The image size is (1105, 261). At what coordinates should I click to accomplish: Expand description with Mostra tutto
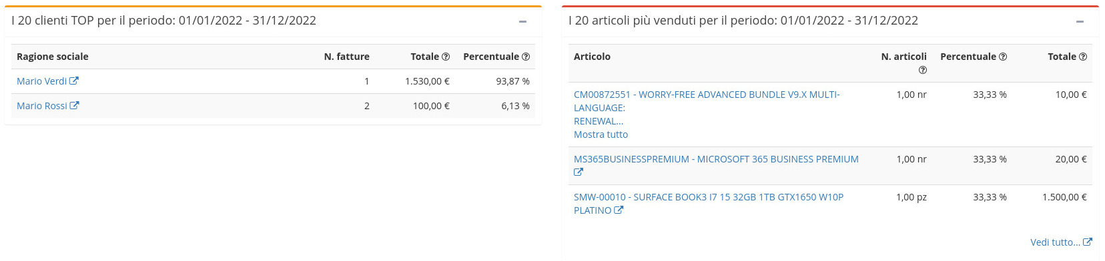pos(601,134)
